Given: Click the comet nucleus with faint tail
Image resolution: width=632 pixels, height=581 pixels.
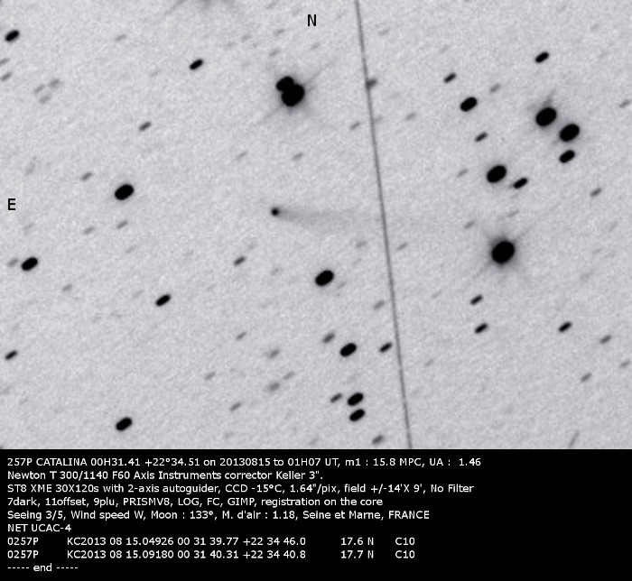Looking at the screenshot, I should click(x=275, y=211).
